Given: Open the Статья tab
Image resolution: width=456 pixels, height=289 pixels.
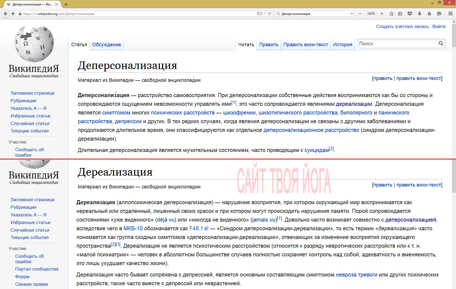Looking at the screenshot, I should (79, 45).
